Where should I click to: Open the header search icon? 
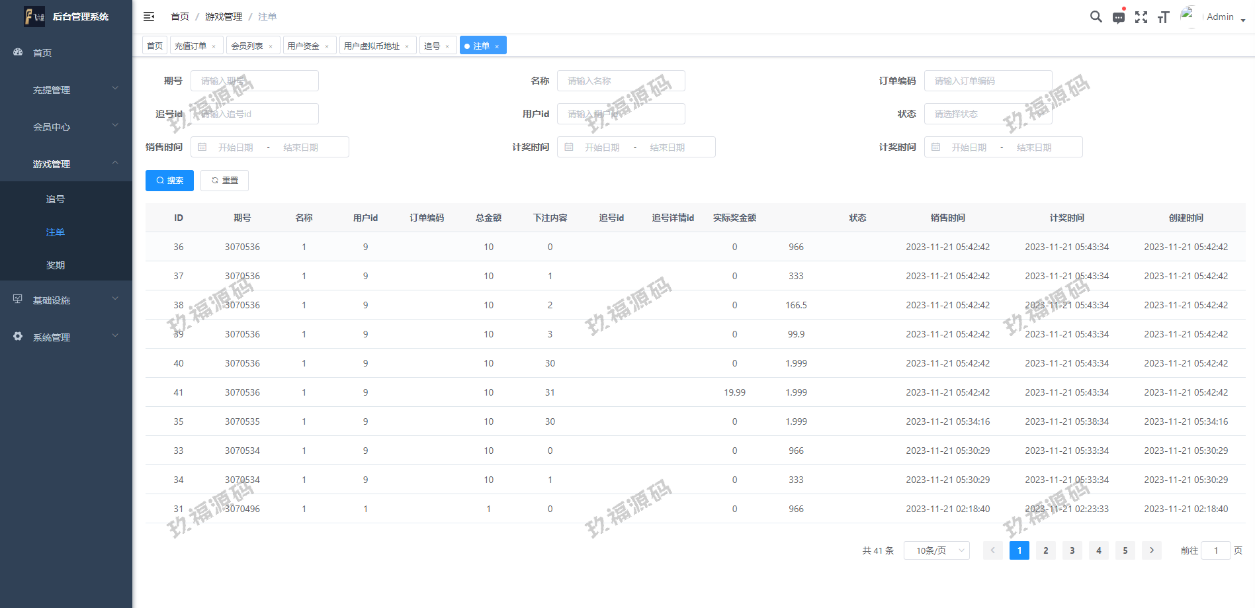(x=1096, y=17)
